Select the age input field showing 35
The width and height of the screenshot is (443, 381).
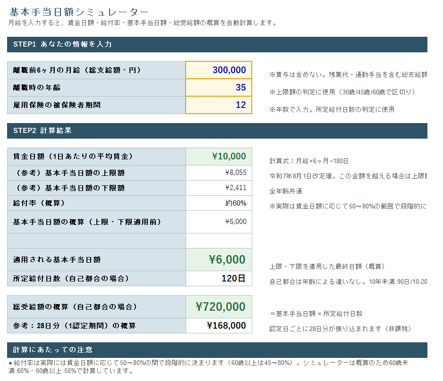(219, 88)
